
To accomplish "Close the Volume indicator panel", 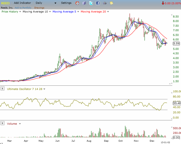I will click(2, 123).
